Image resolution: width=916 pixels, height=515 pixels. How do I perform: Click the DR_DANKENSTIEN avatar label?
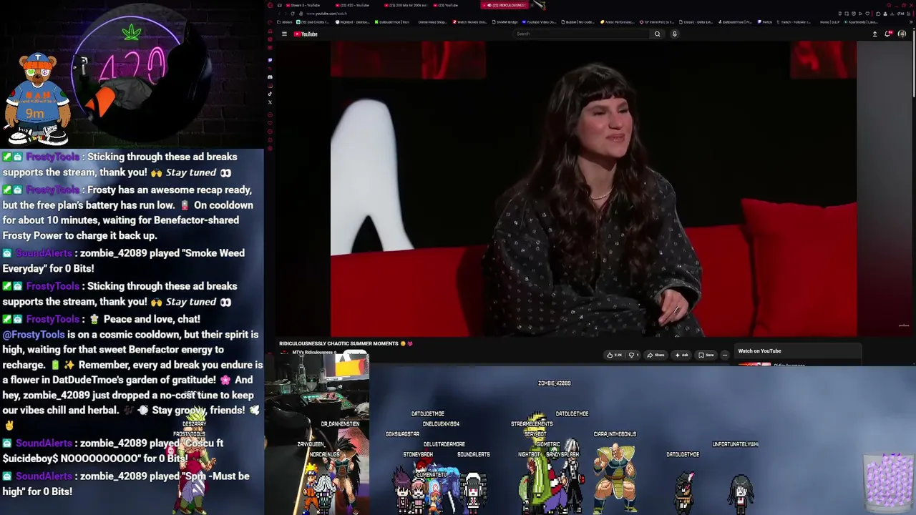(x=340, y=424)
